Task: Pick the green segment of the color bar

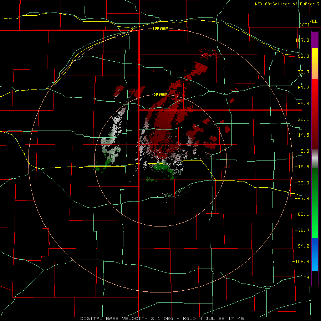Action: 315,203
